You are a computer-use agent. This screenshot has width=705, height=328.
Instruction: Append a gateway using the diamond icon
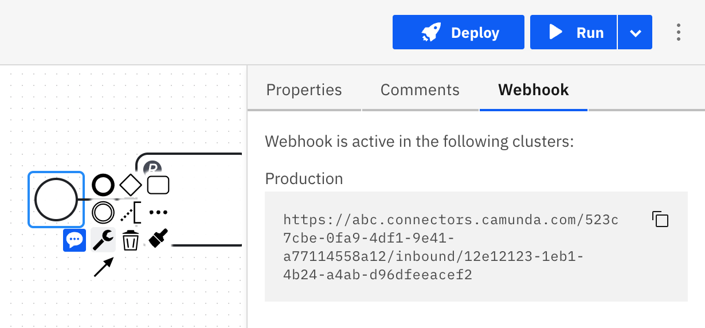click(x=131, y=185)
